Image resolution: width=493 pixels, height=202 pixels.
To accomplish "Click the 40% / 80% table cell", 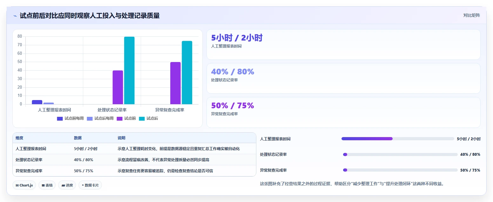I will pos(84,160).
